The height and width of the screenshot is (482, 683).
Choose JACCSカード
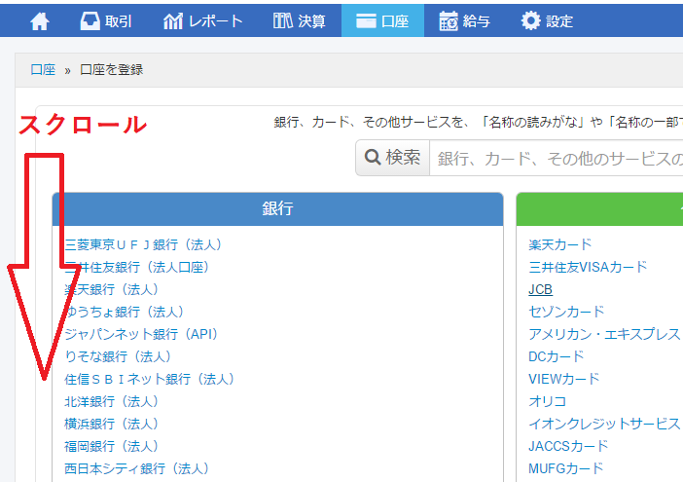pos(568,446)
